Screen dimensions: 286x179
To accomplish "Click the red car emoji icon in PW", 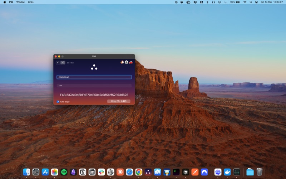I will 130,62.
